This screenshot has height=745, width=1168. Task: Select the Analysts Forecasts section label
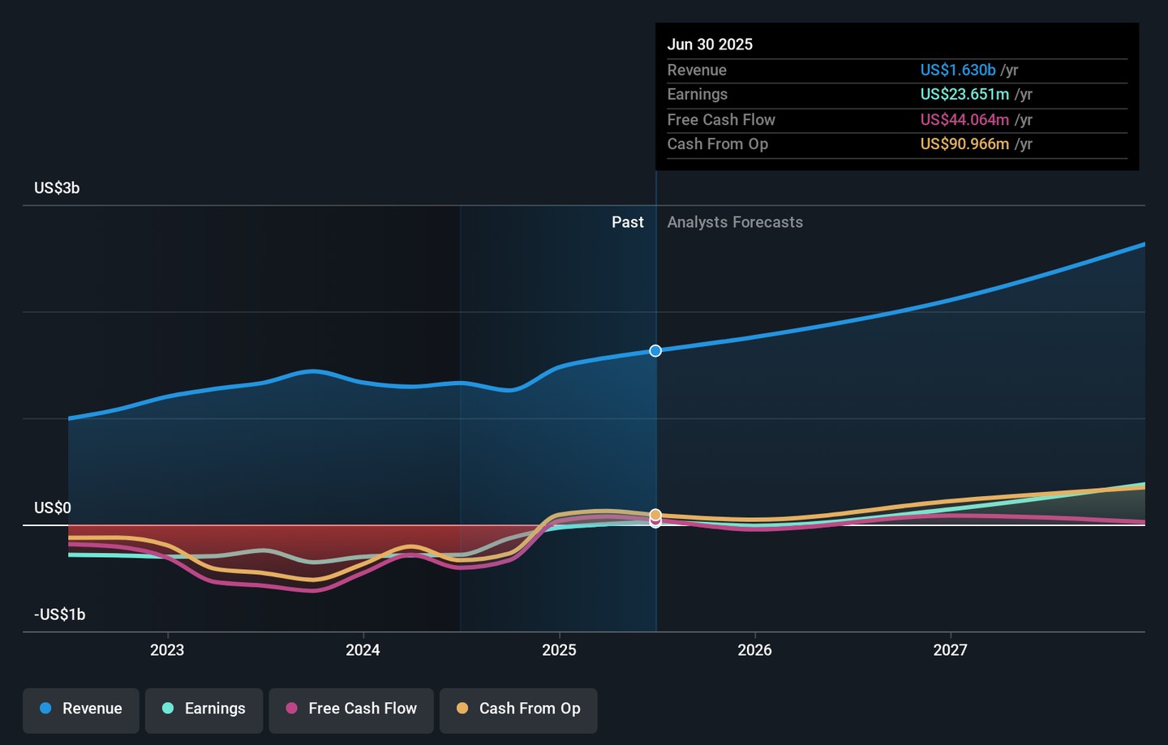pyautogui.click(x=735, y=222)
